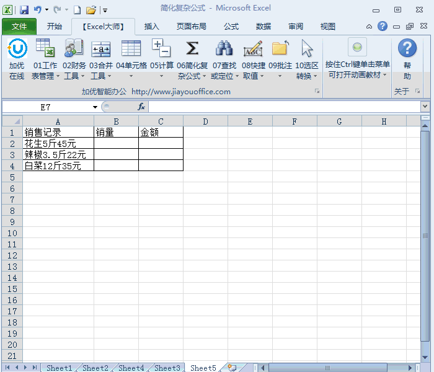Open the 关于 group dialog launcher
The height and width of the screenshot is (372, 434).
point(417,91)
